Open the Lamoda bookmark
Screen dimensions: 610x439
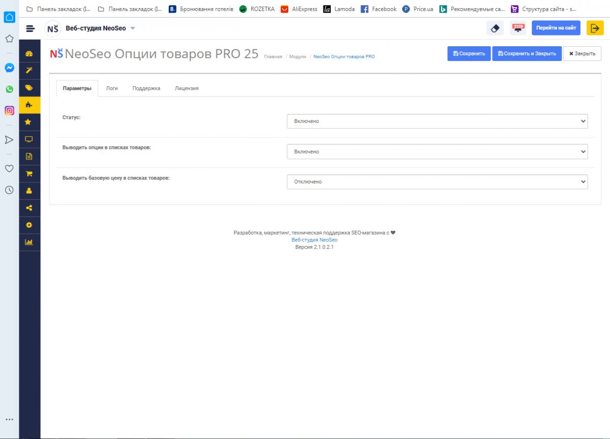point(339,9)
